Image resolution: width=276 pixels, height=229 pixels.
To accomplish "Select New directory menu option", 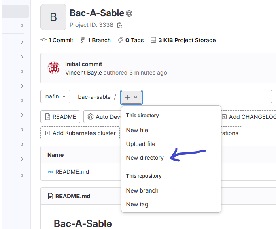I will pos(145,158).
